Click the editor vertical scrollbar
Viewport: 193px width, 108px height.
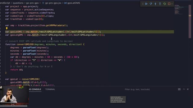click(190, 21)
